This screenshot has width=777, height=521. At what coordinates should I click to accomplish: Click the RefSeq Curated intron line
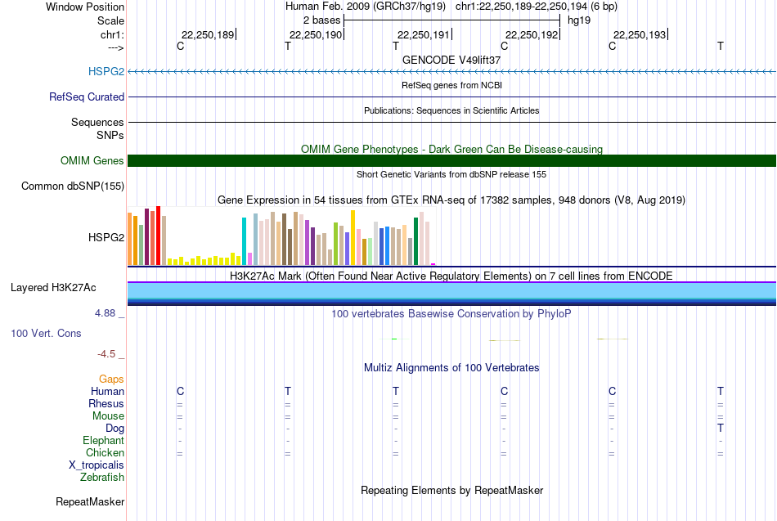click(x=451, y=97)
